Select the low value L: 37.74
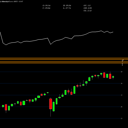Viewport: 128px width, 128px height. (67, 8)
